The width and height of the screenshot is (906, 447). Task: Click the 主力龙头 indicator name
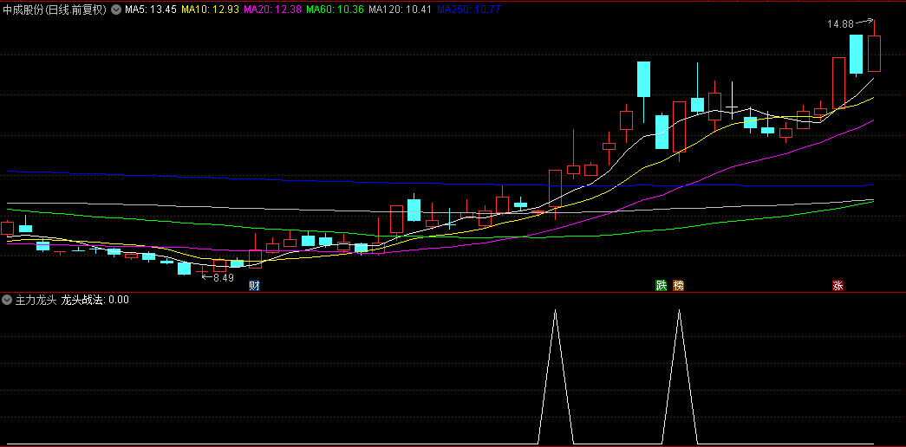point(36,300)
